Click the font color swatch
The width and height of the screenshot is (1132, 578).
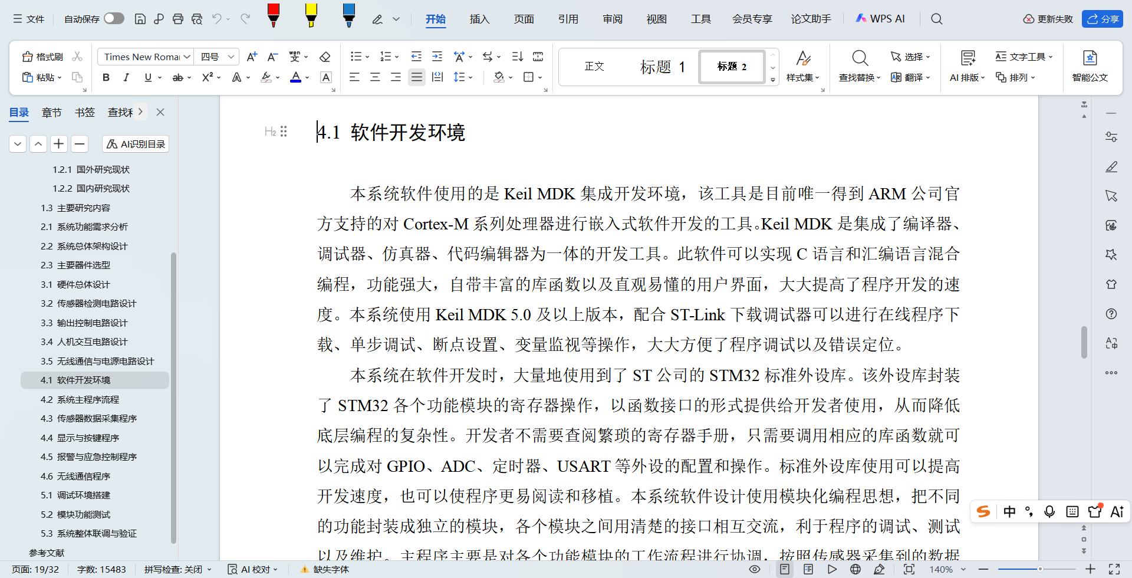point(296,77)
